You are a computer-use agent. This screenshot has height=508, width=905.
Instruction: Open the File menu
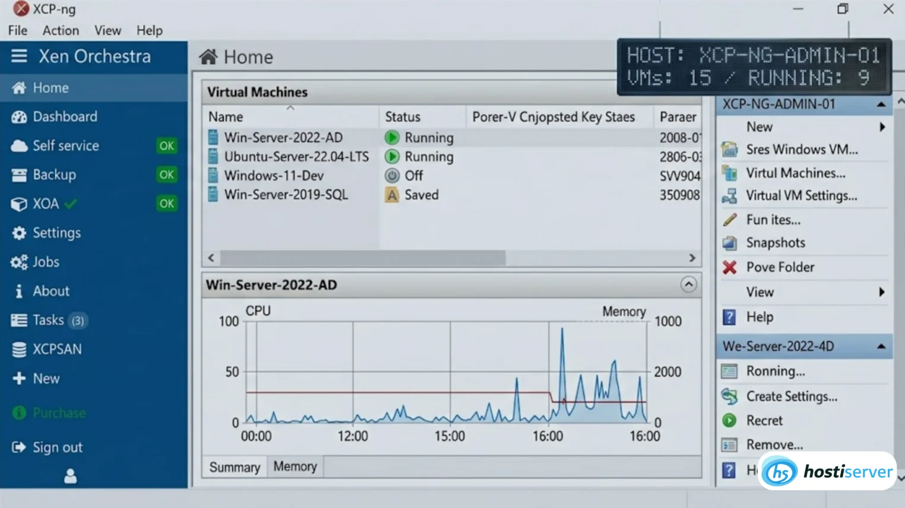18,30
